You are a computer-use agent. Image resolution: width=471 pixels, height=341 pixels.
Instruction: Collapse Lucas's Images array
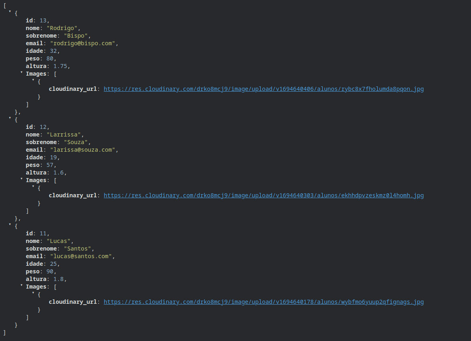click(x=22, y=286)
